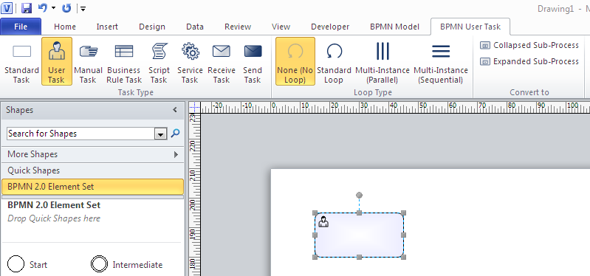
Task: Switch to the Home ribbon tab
Action: coord(65,27)
